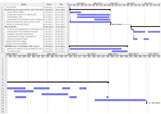Collapse the SoundsLike task group

click(6, 27)
